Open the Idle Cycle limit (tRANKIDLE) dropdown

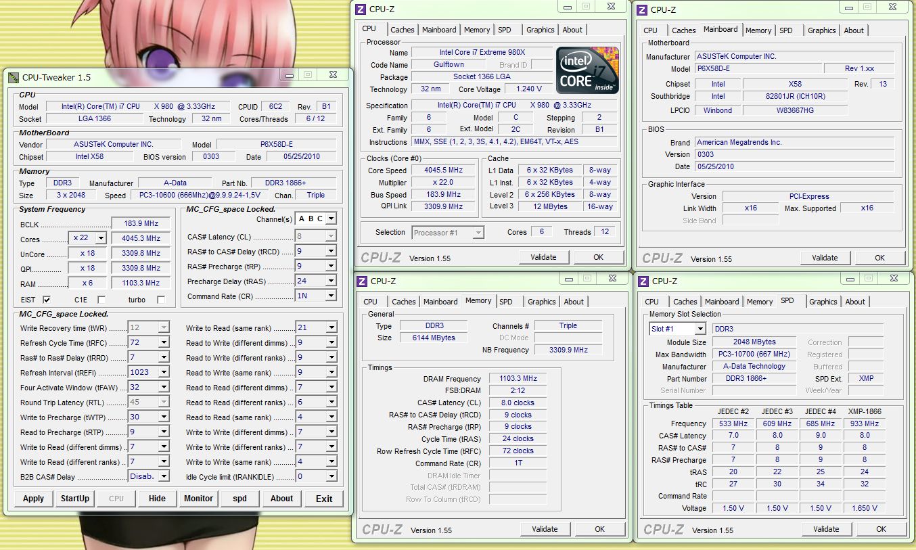[x=331, y=476]
